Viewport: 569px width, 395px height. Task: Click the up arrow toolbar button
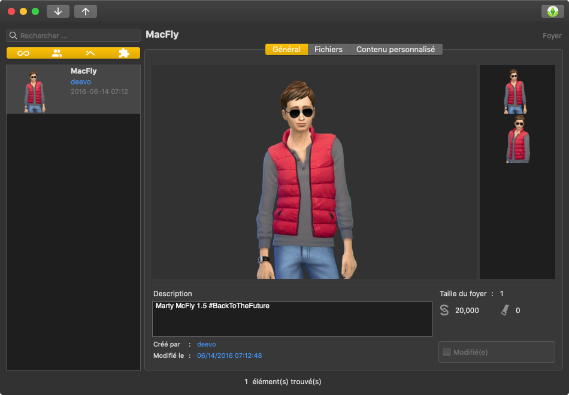coord(86,11)
